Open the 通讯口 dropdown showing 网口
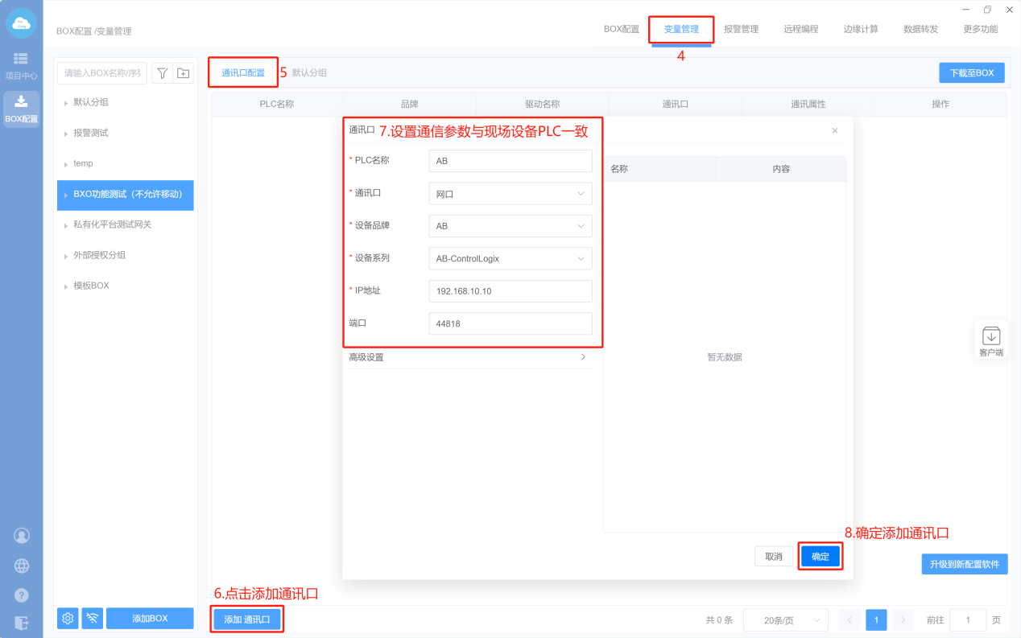The width and height of the screenshot is (1021, 638). pos(510,194)
